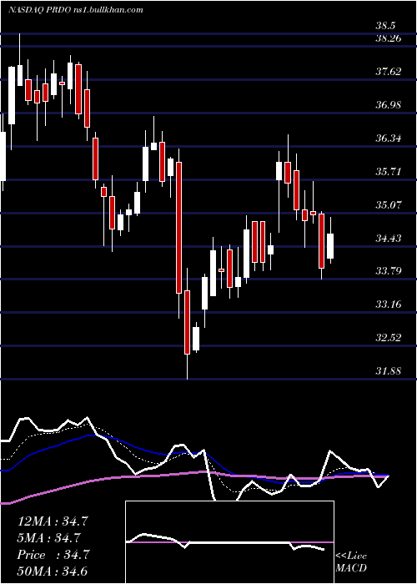The image size is (417, 584).
Task: Click the 5MA : 34.7 legend value
Action: pyautogui.click(x=49, y=538)
